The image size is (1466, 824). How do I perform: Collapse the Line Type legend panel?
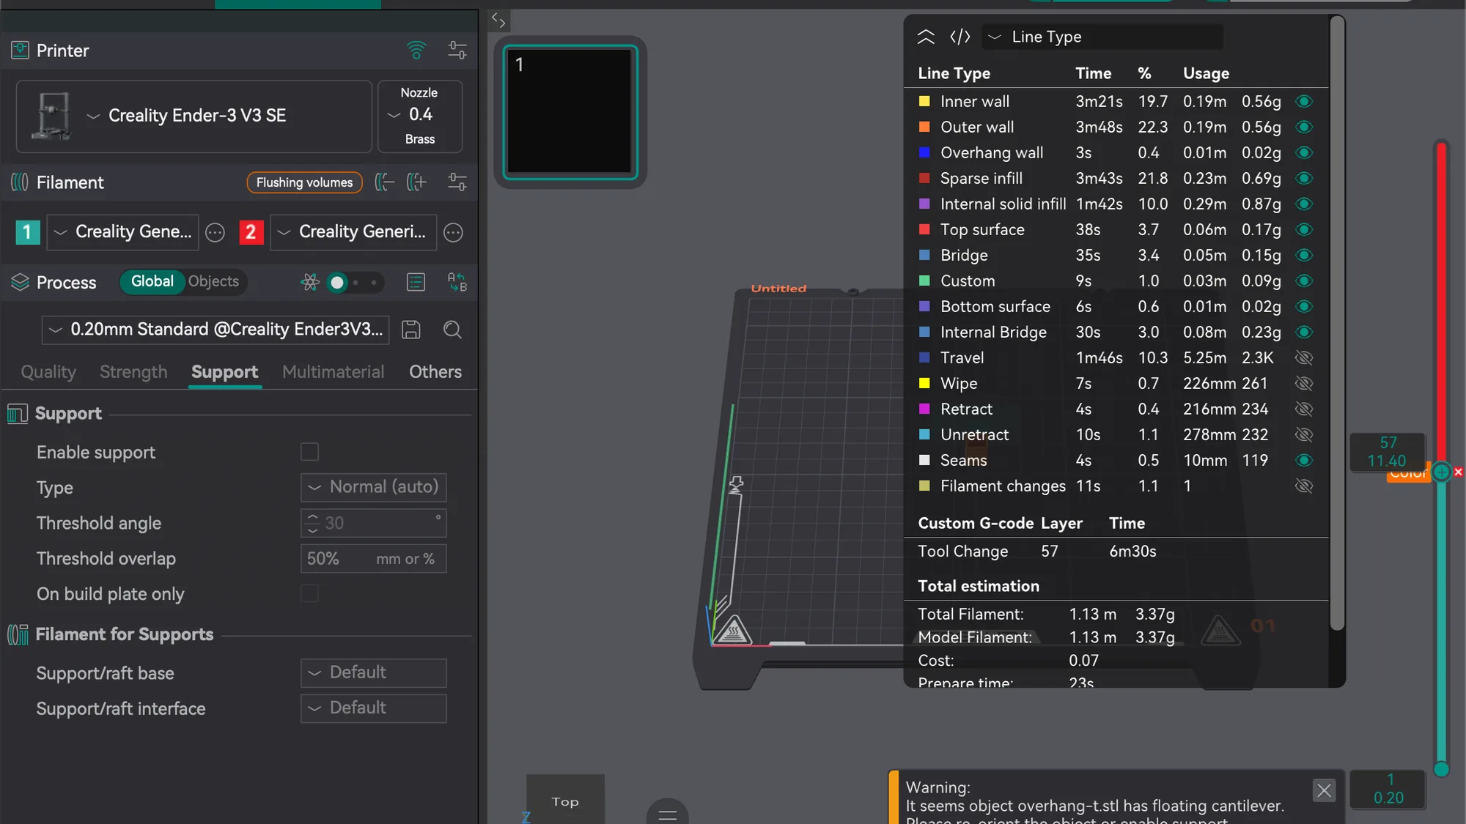926,37
